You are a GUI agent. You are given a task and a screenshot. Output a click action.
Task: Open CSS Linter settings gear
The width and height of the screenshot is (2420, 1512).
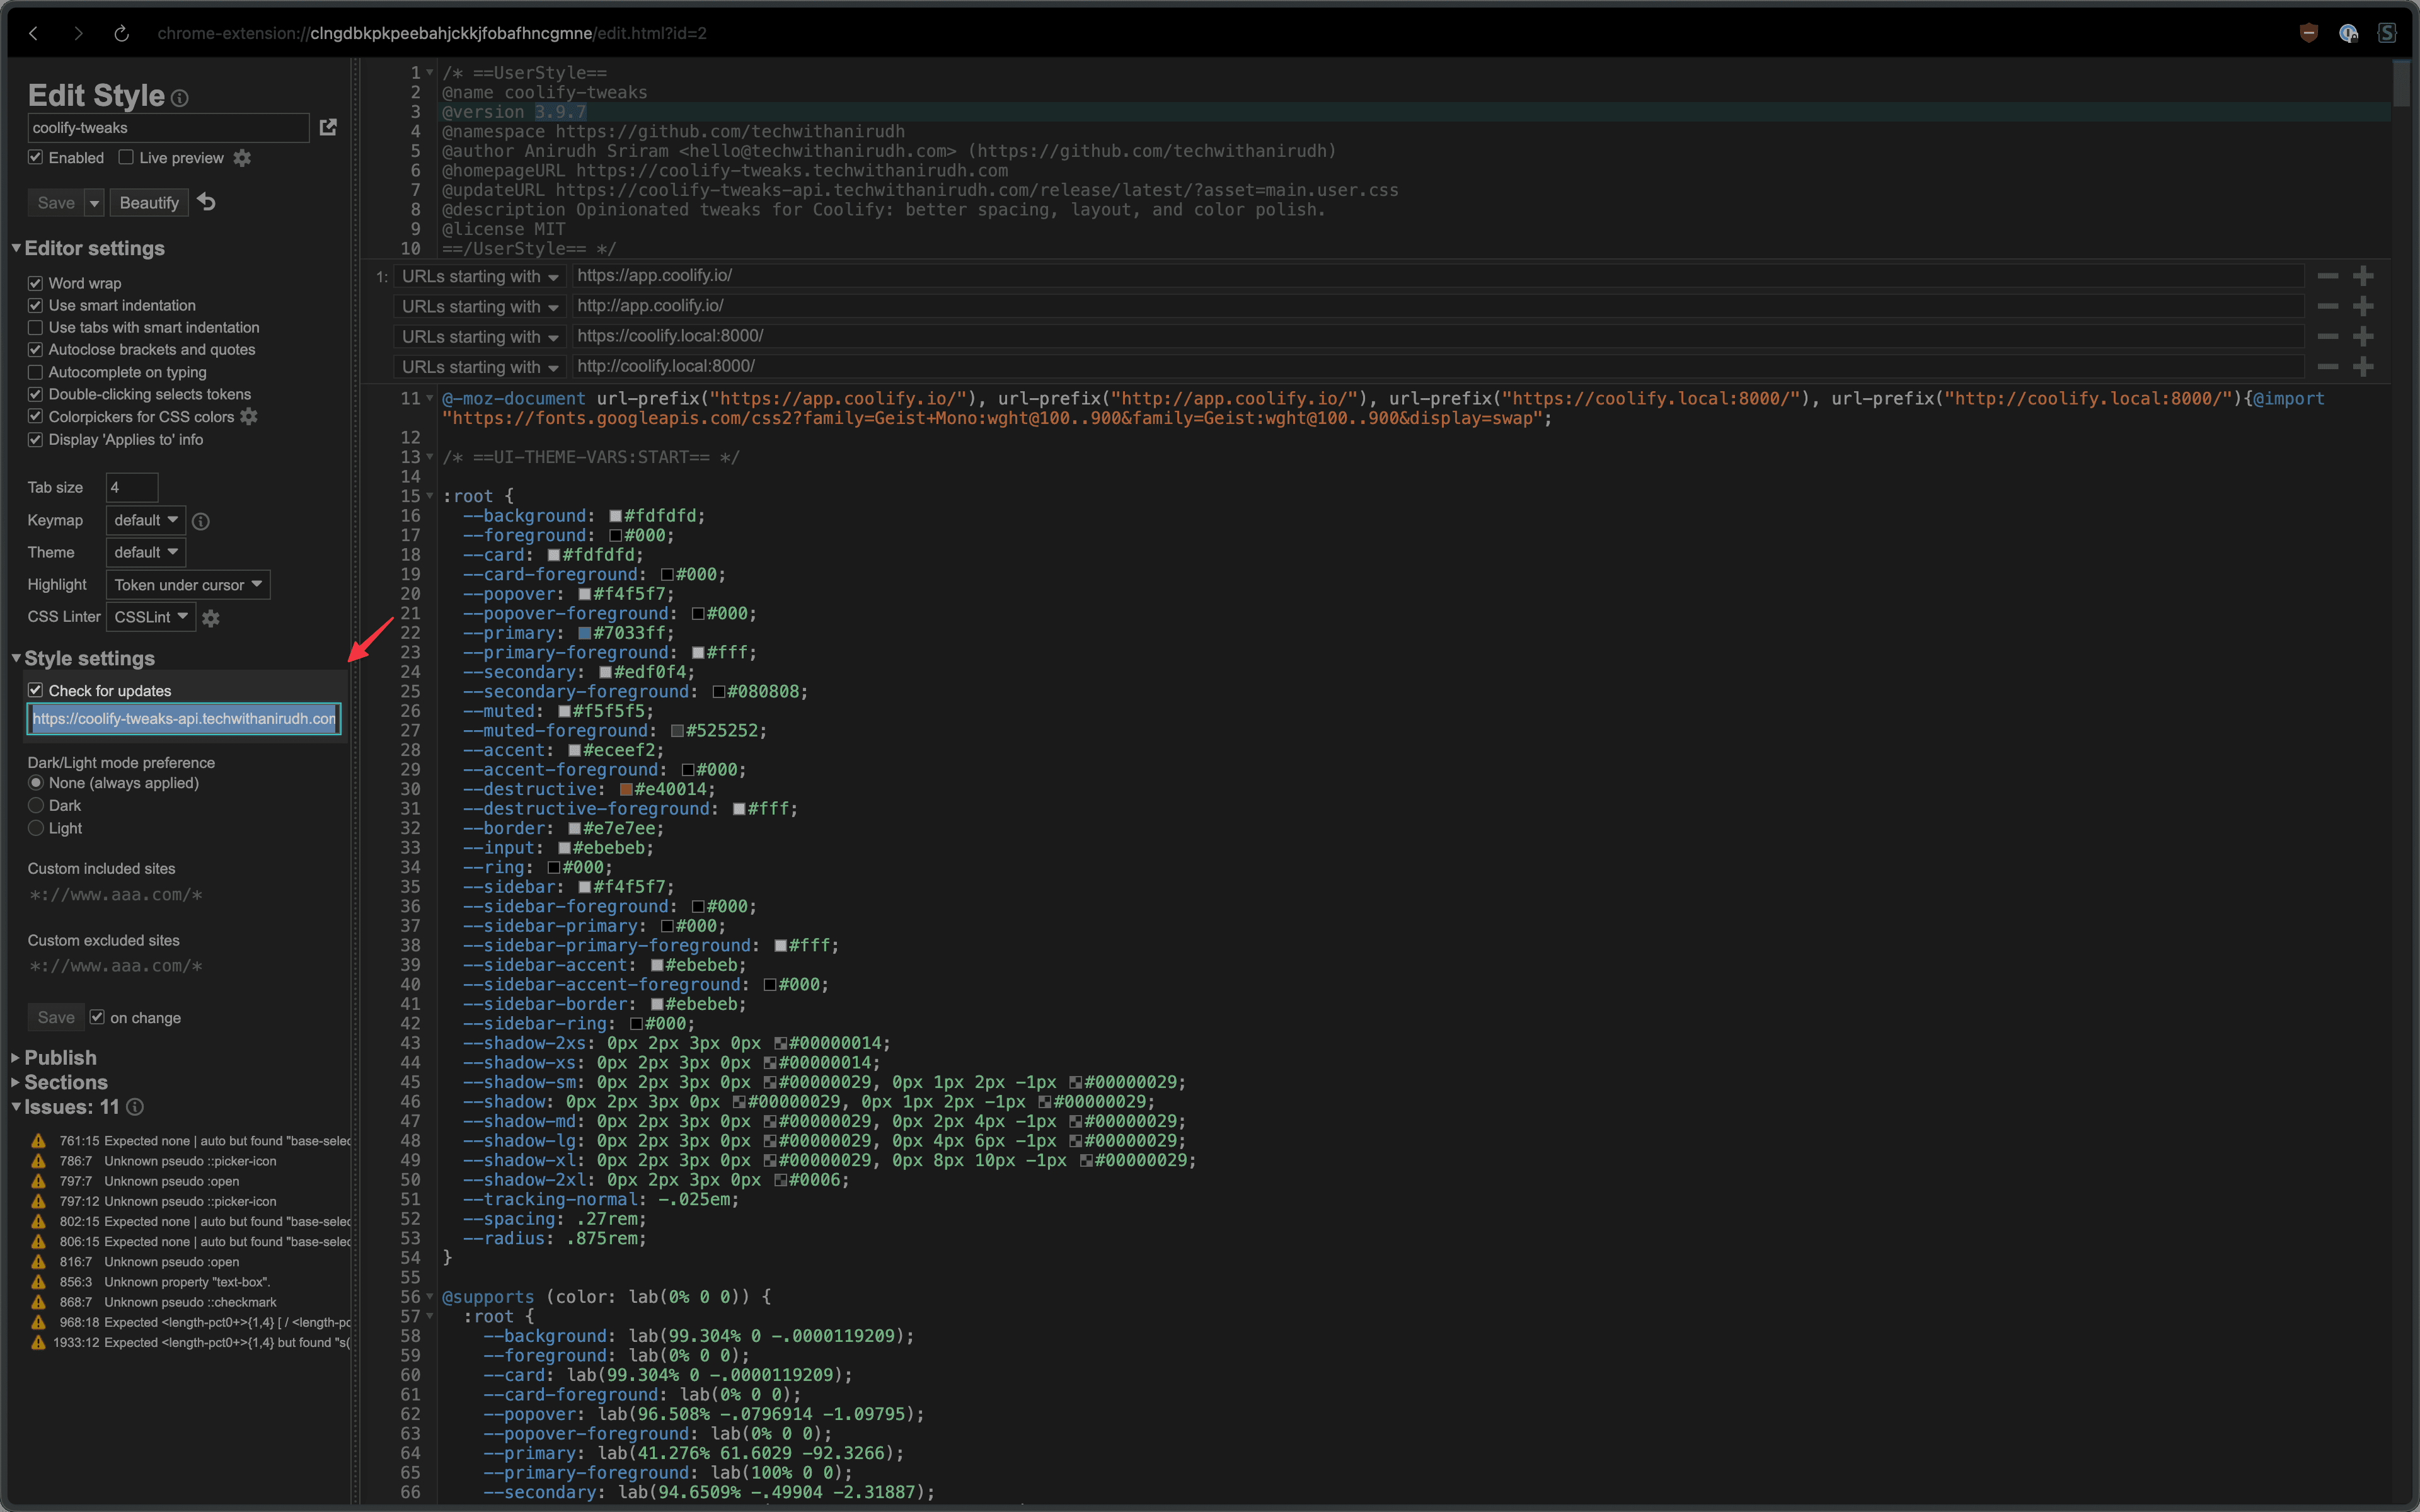[211, 618]
